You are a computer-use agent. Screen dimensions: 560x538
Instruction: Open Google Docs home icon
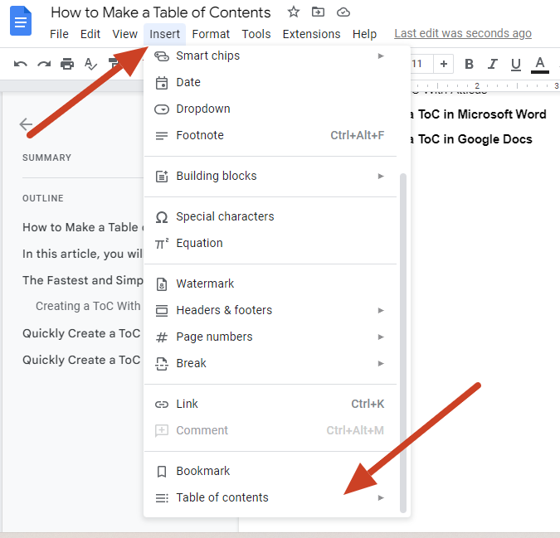coord(21,20)
